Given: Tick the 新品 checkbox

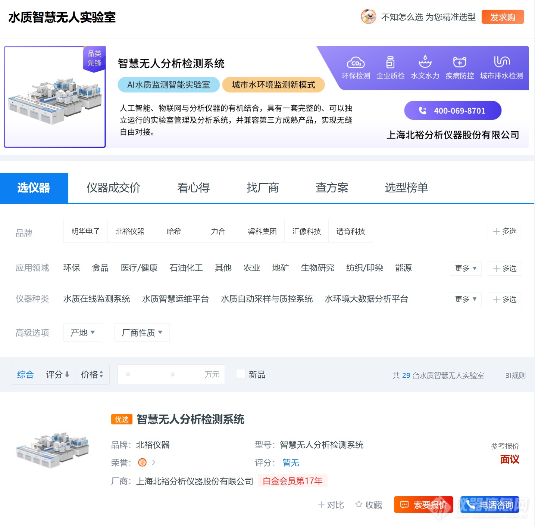Looking at the screenshot, I should click(x=241, y=374).
